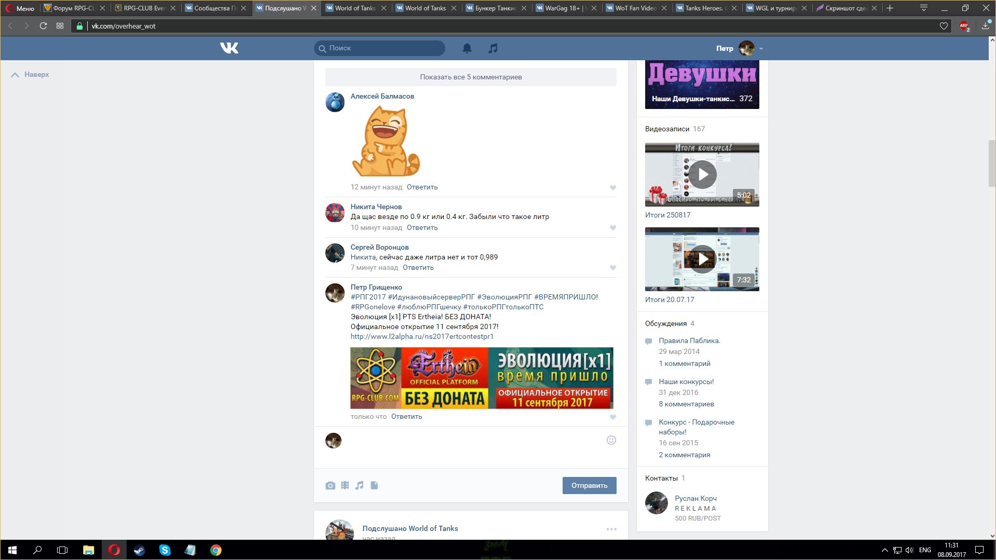
Task: Open the Windows Start menu
Action: [x=12, y=550]
